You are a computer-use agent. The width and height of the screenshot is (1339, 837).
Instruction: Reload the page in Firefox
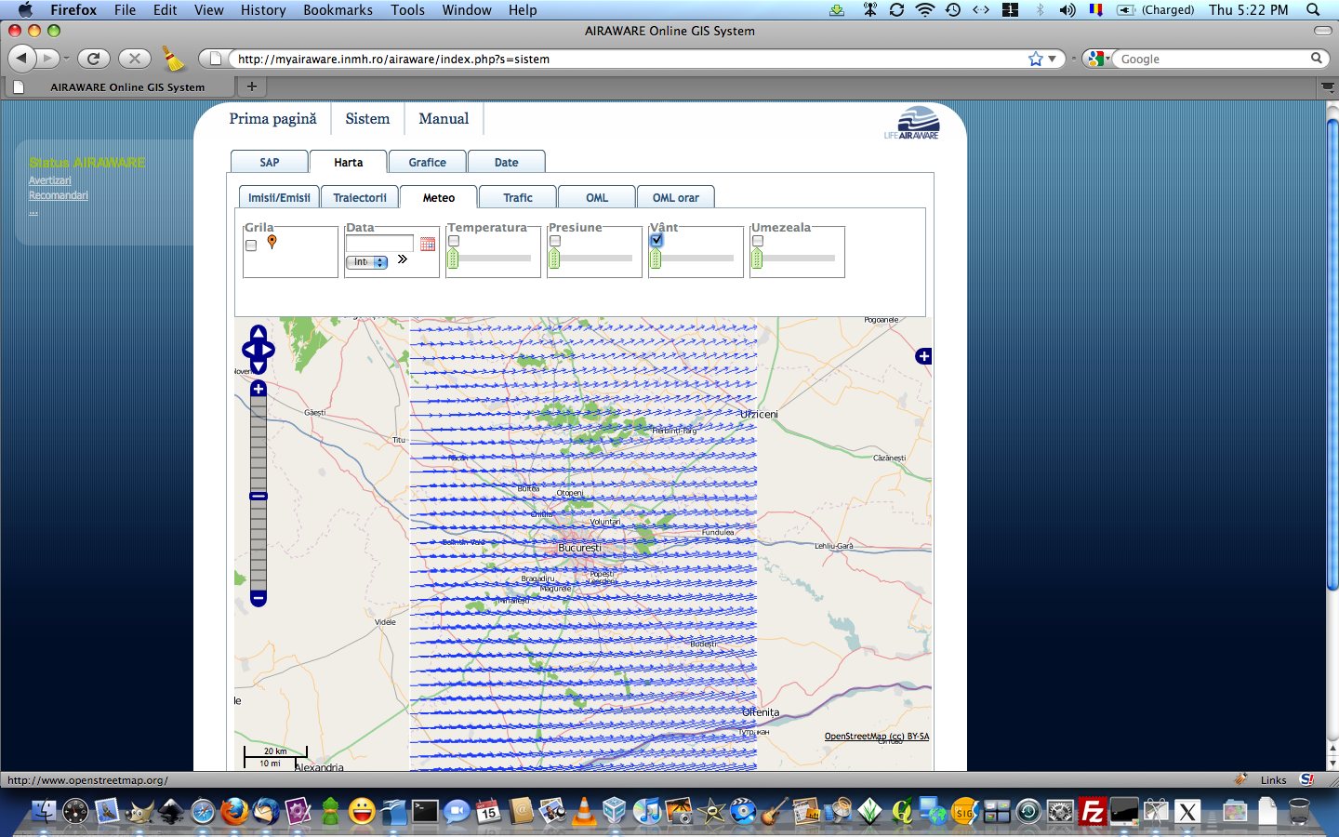click(94, 59)
